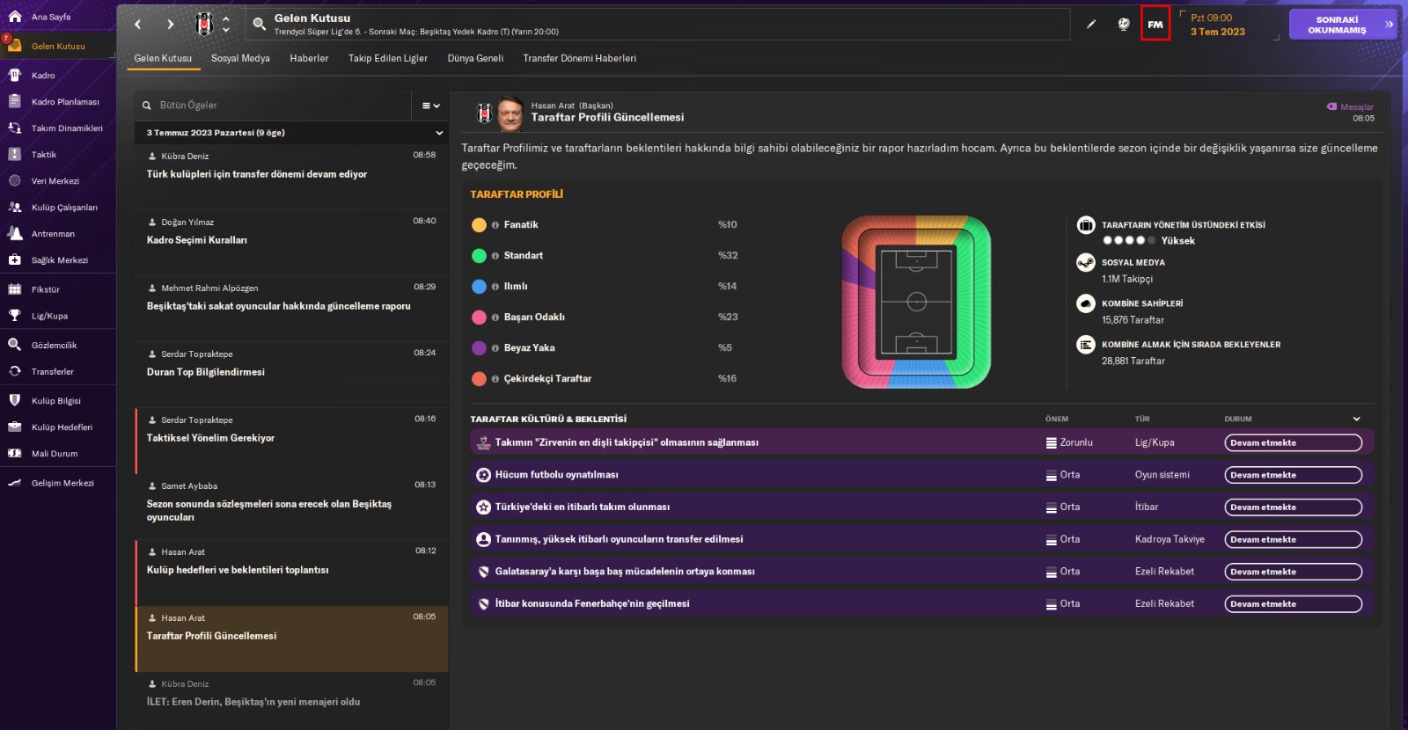Open Transferler arrows icon
Screen dimensions: 1408x730
point(15,371)
